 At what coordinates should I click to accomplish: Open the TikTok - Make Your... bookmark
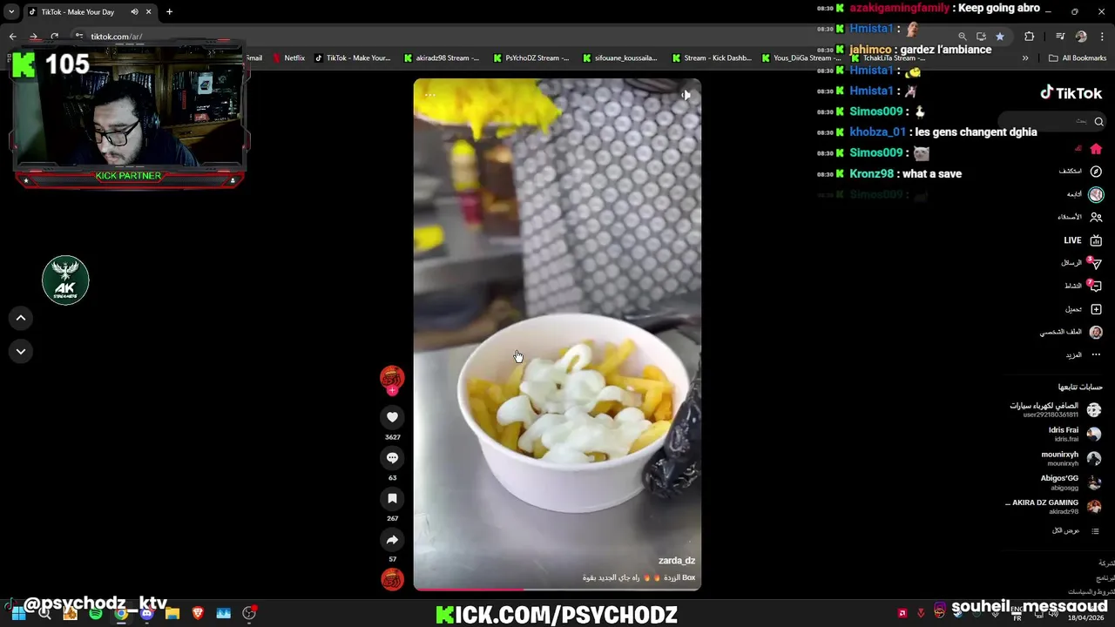pos(353,58)
